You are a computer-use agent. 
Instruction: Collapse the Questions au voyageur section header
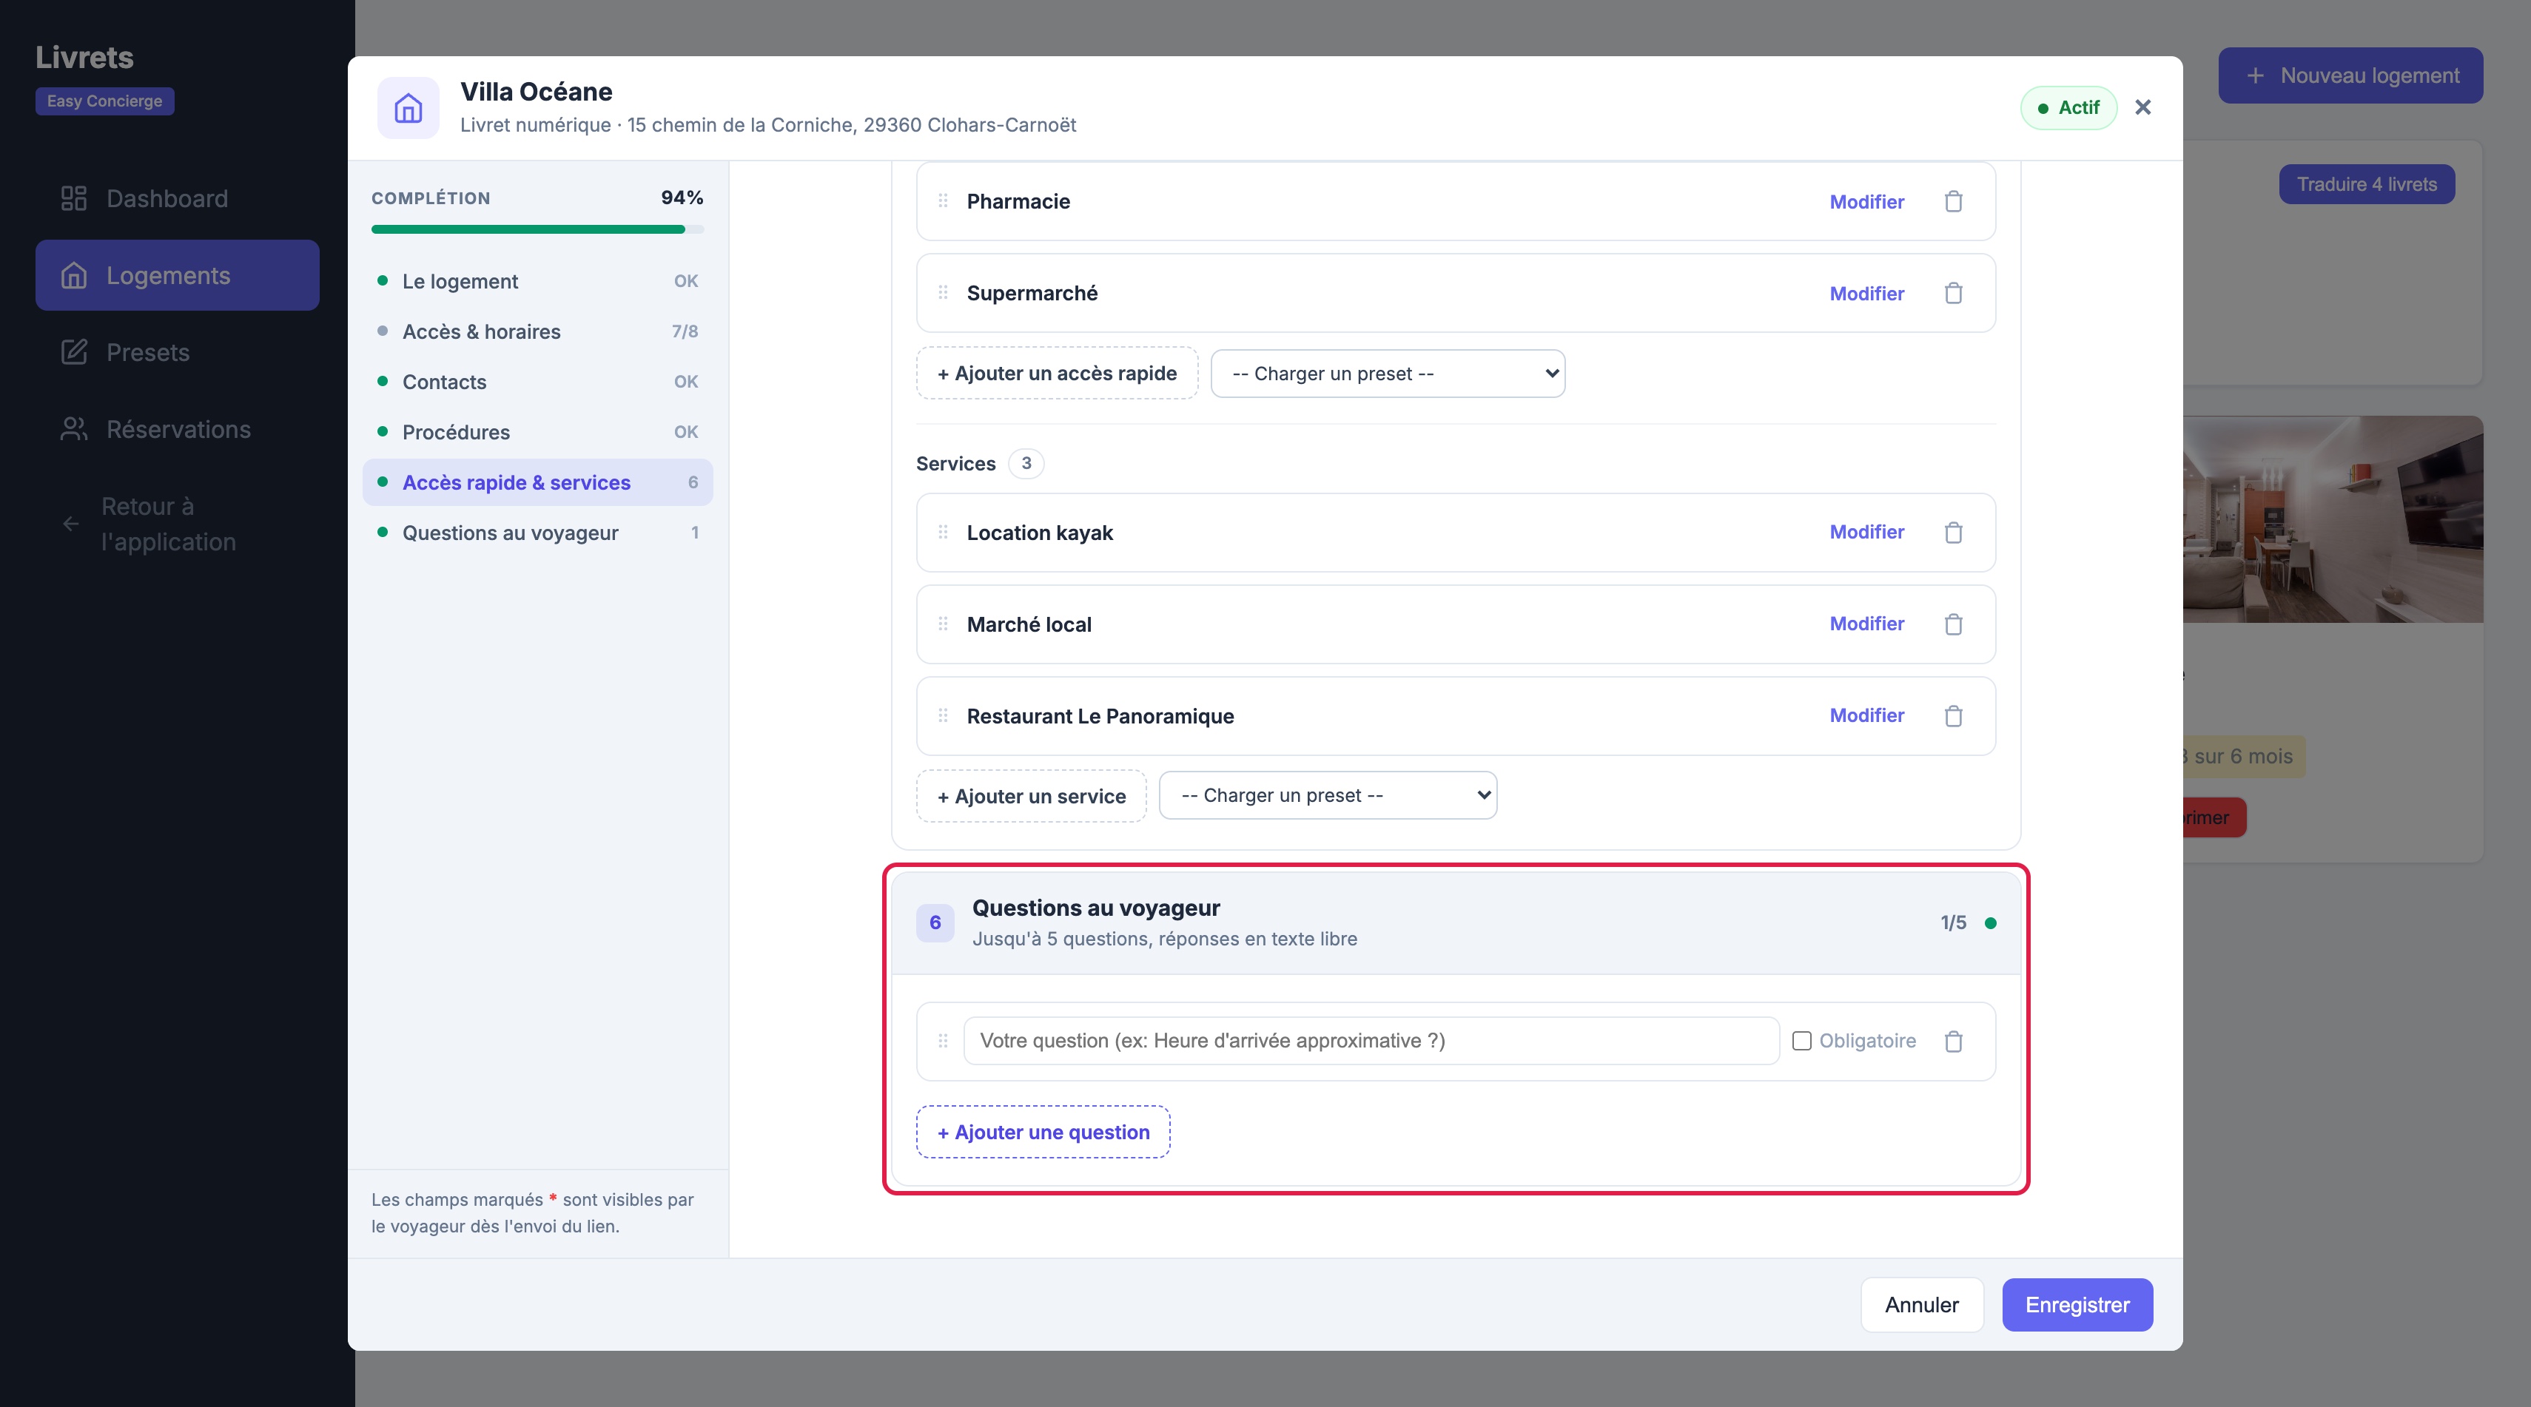click(x=1455, y=923)
